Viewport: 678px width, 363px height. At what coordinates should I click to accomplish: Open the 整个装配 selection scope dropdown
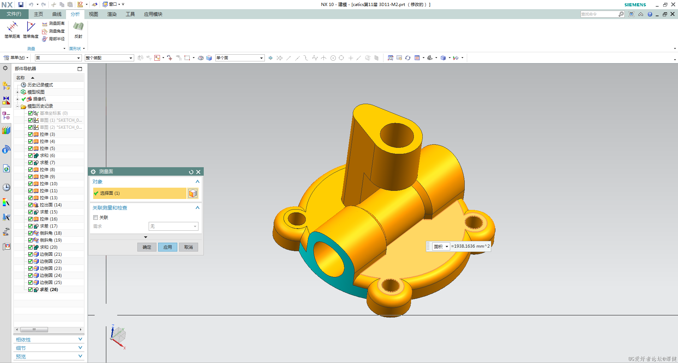tap(109, 58)
